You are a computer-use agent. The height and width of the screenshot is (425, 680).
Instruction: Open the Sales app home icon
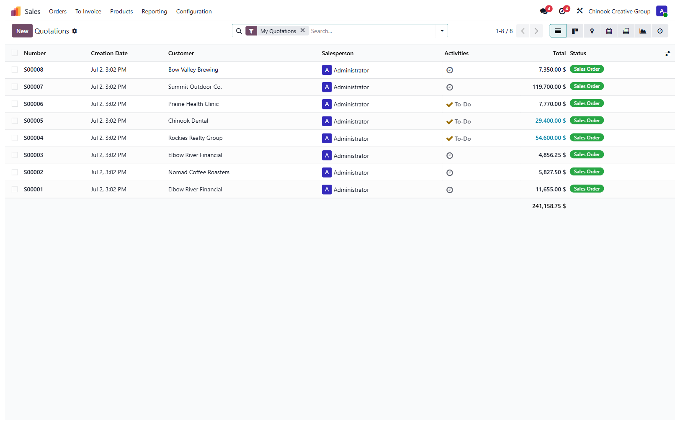tap(16, 11)
